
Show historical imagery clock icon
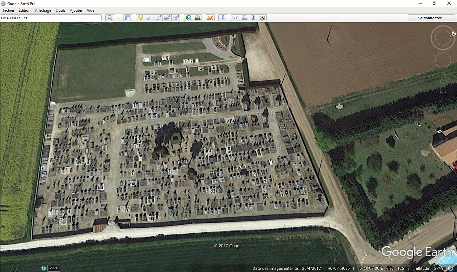pos(189,18)
